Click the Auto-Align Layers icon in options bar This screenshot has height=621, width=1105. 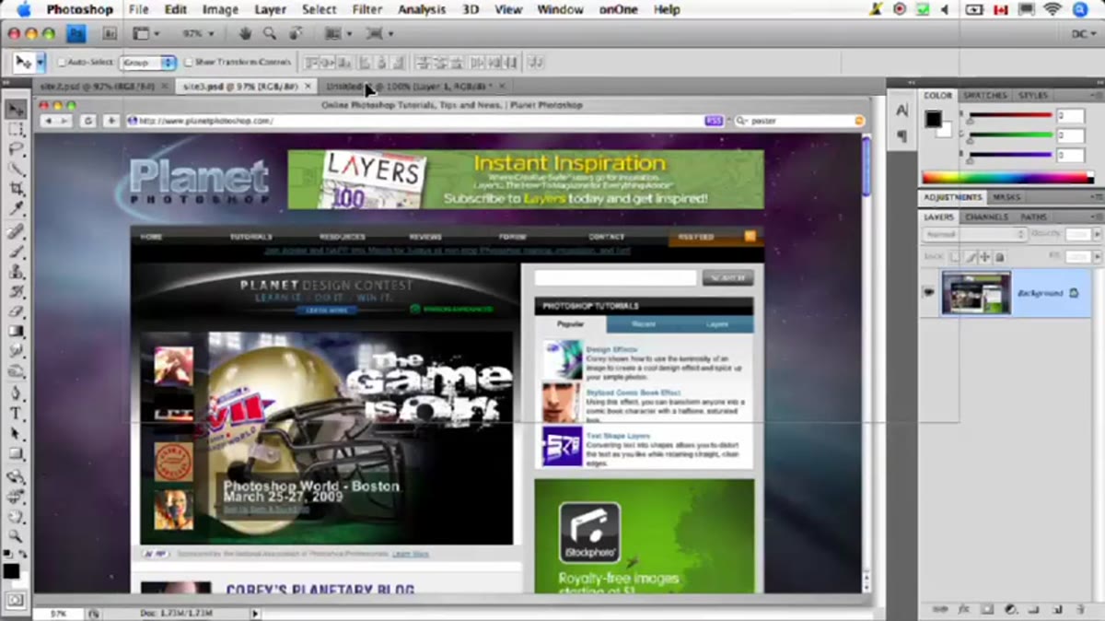(x=534, y=63)
